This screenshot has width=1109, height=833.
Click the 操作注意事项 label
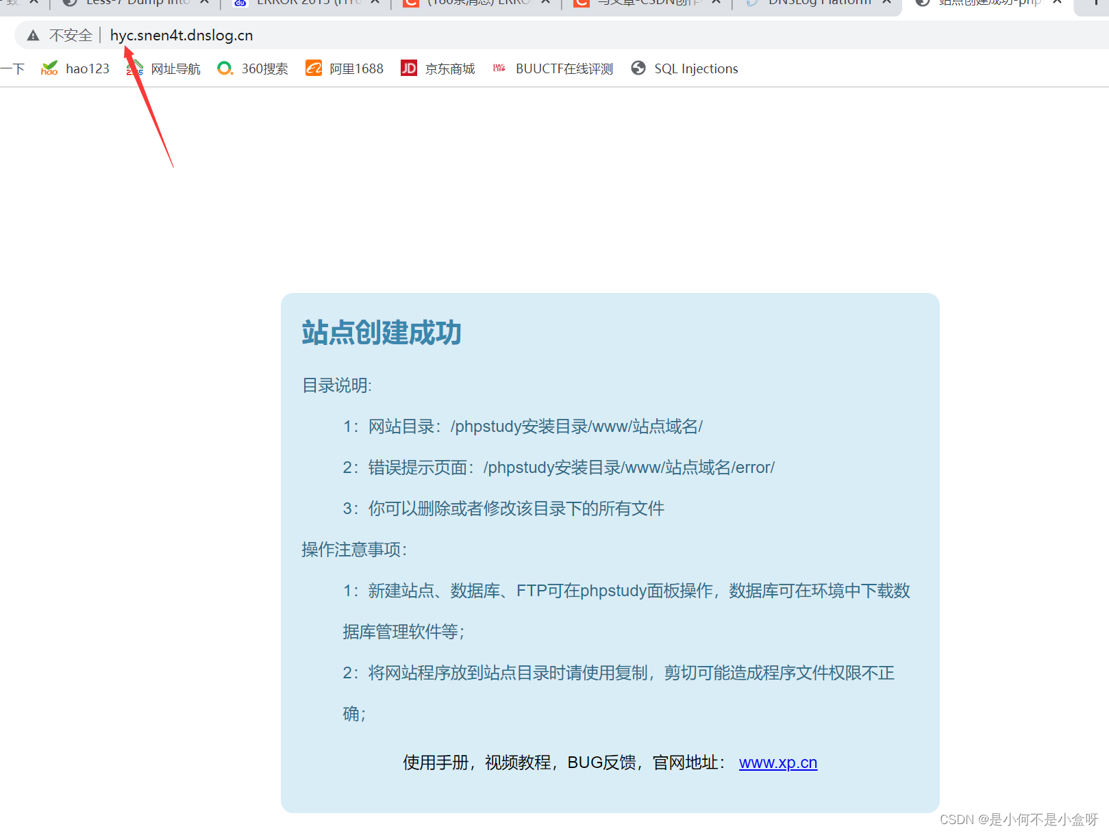[355, 550]
